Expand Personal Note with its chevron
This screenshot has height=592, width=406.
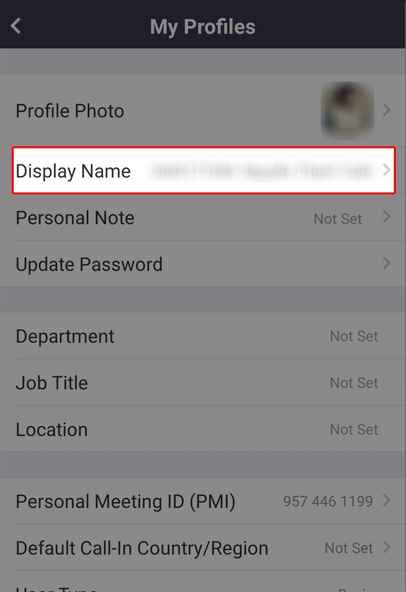[387, 217]
